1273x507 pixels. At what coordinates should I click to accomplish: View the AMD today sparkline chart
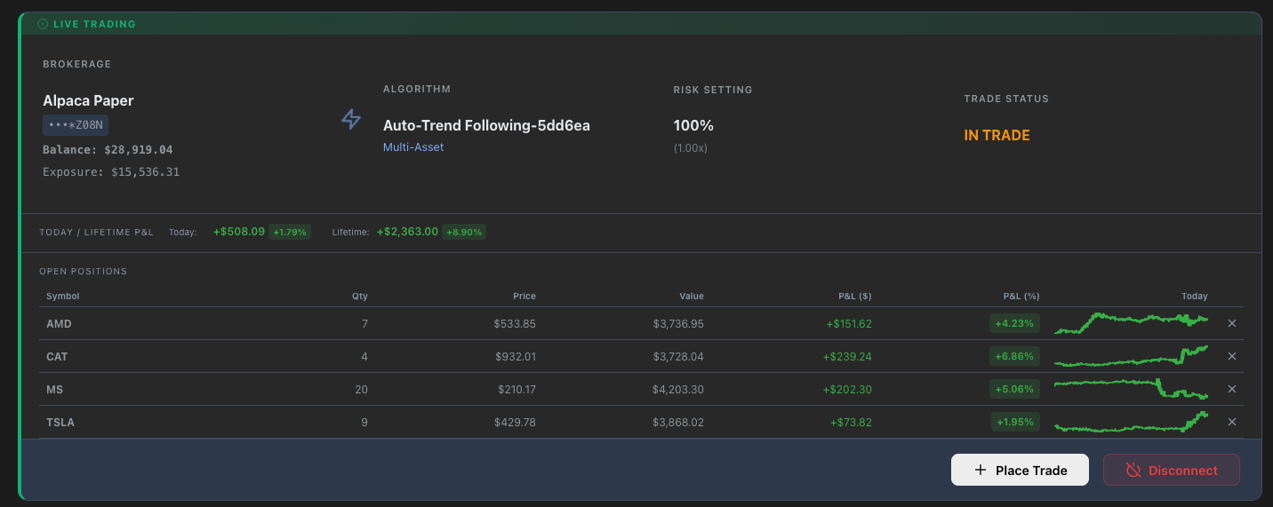point(1131,322)
